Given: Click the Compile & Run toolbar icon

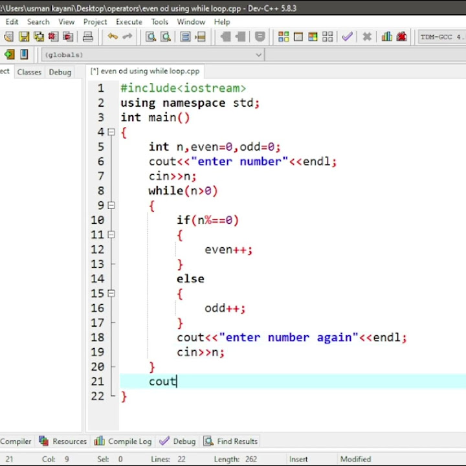Looking at the screenshot, I should 313,37.
